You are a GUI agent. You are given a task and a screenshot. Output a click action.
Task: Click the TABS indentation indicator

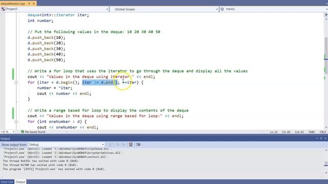(x=312, y=132)
